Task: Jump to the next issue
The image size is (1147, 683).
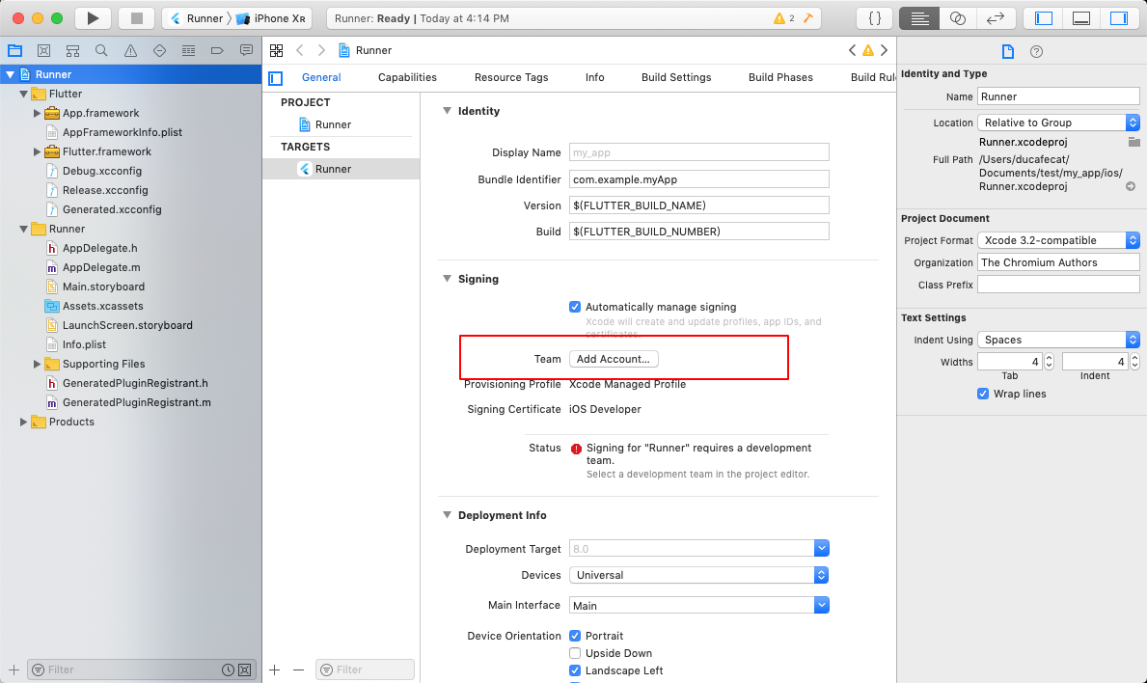Action: (x=885, y=50)
